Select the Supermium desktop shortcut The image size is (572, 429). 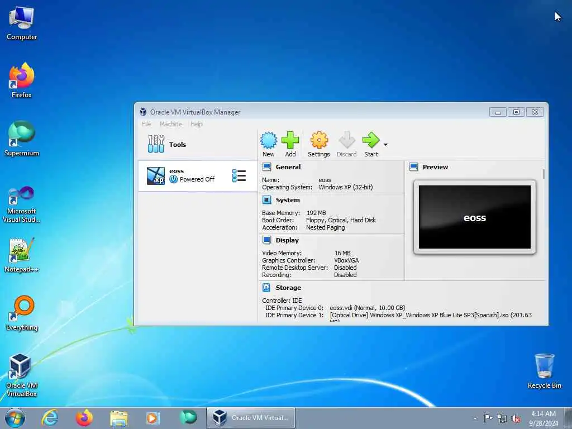[22, 139]
